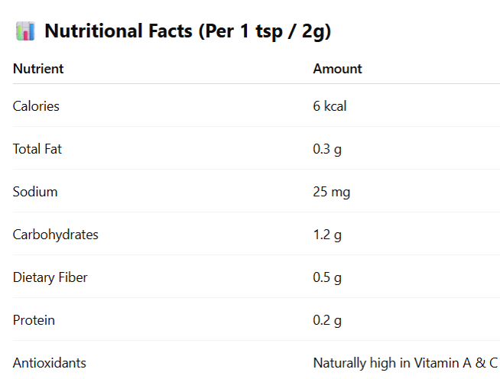Click the Antioxidants row label
Screen dimensions: 500x379
[x=50, y=363]
